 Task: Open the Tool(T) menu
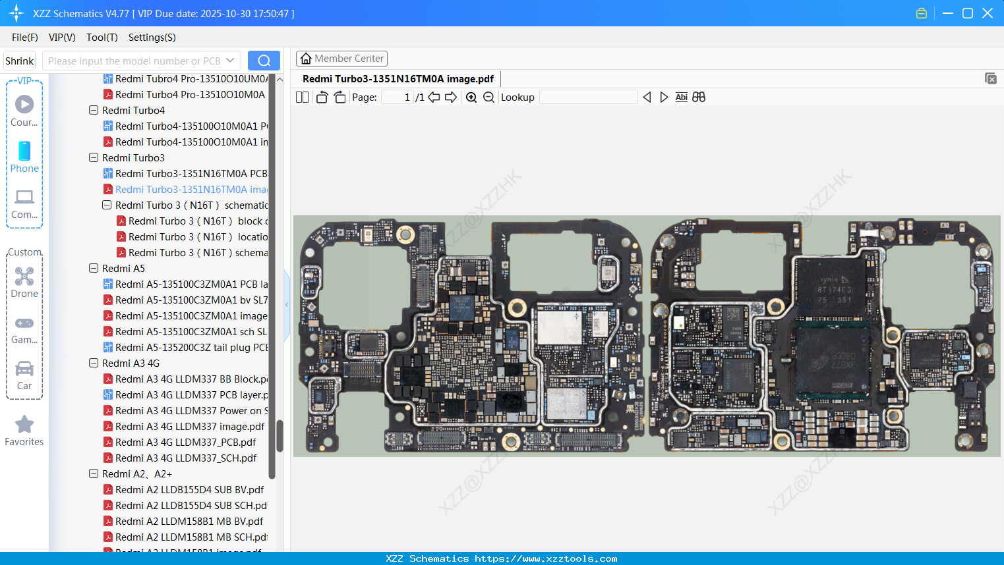102,38
